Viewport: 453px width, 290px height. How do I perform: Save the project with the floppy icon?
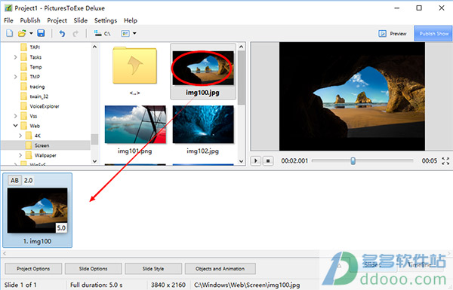coord(41,33)
